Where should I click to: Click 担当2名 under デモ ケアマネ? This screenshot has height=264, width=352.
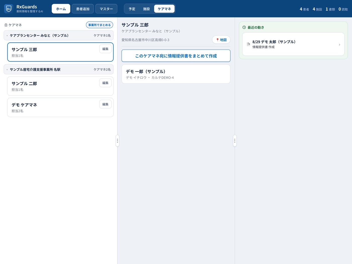click(17, 111)
